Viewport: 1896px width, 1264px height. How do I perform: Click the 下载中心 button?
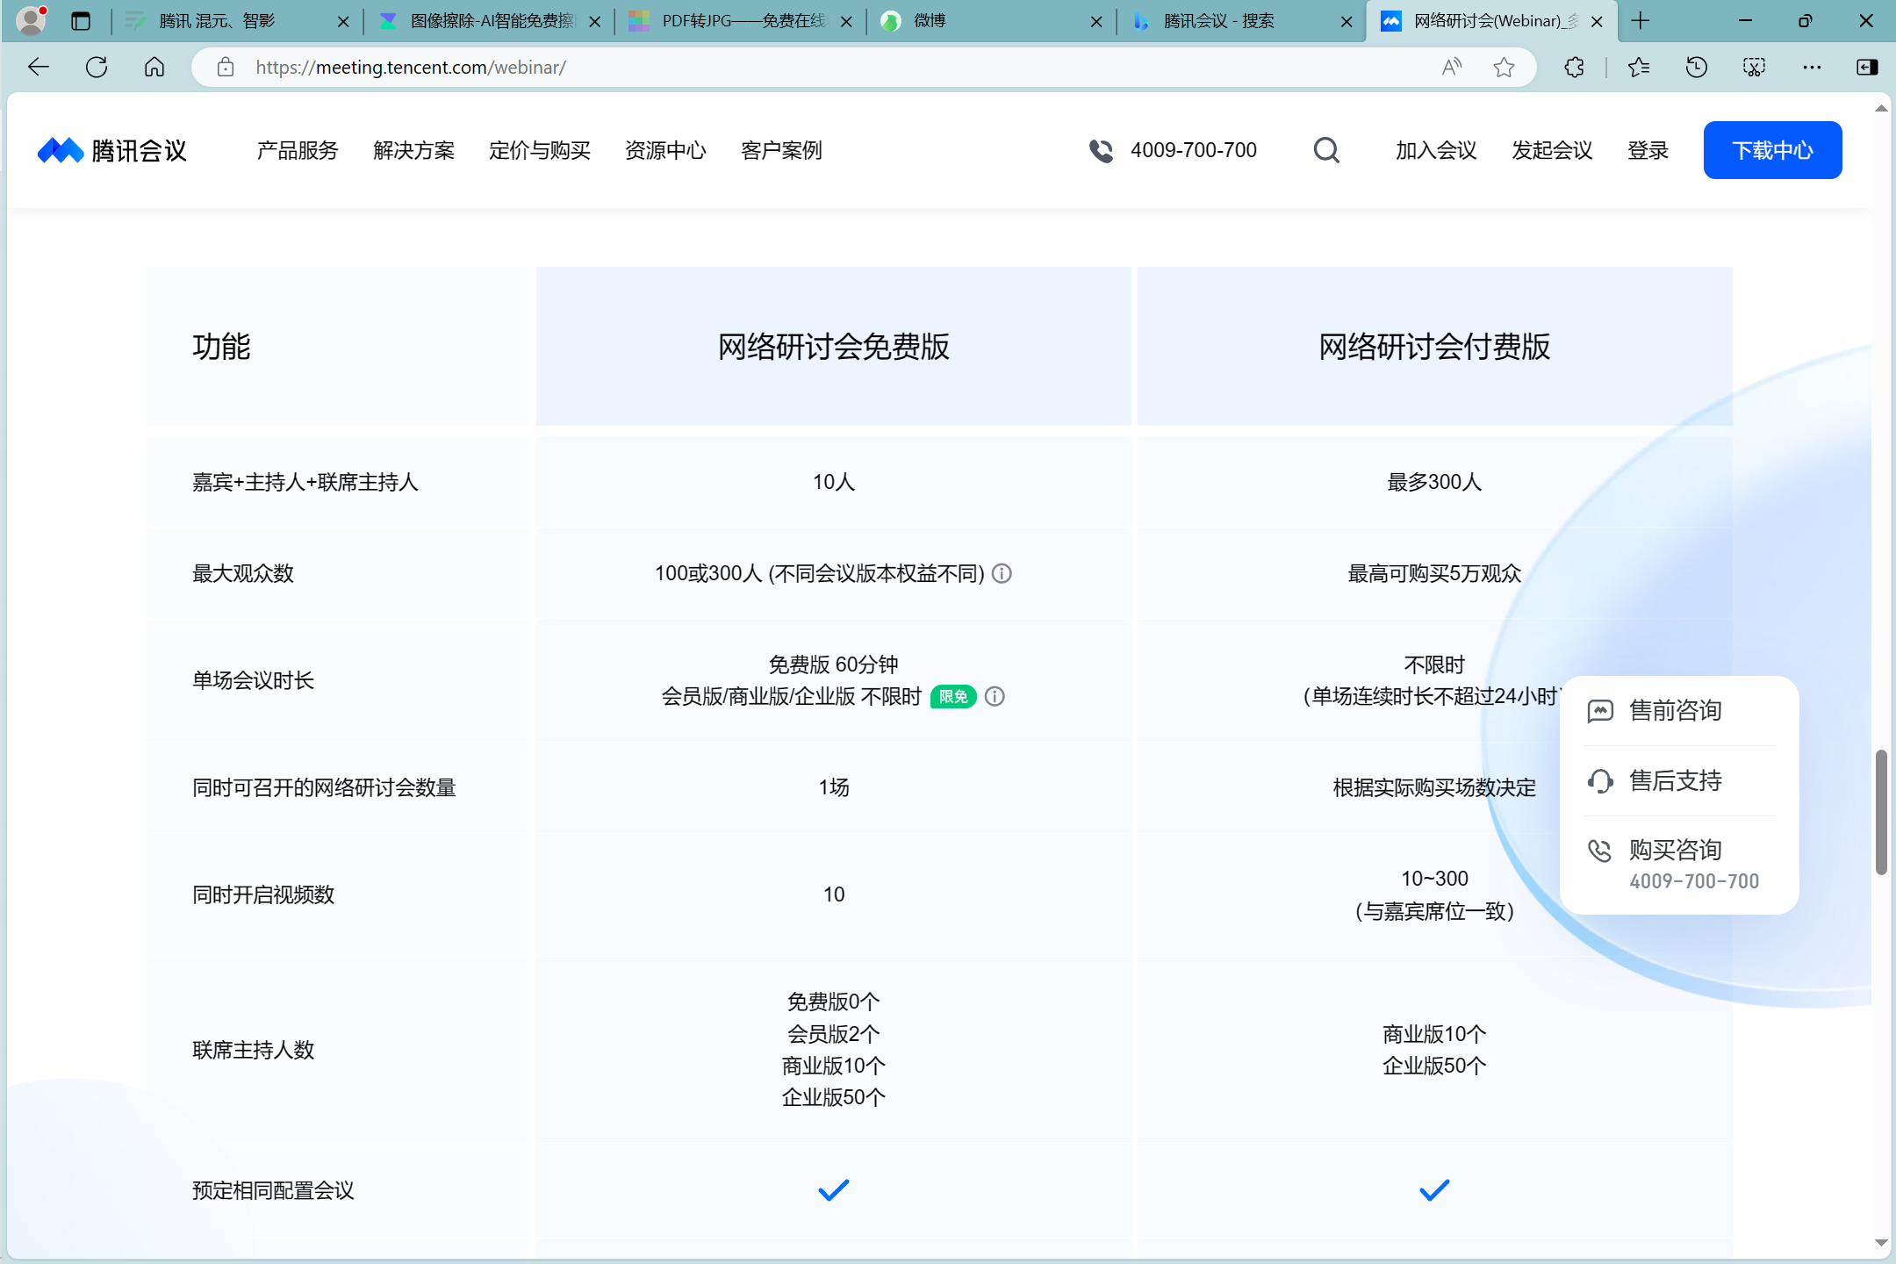tap(1772, 150)
